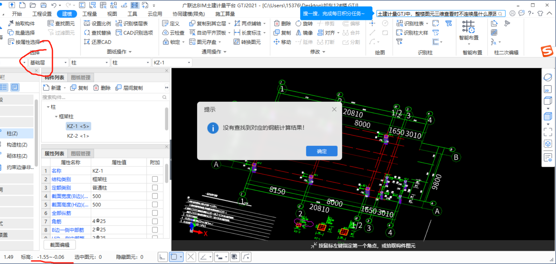
Task: Select the 删除 delete tool in the modify group
Action: click(x=282, y=24)
